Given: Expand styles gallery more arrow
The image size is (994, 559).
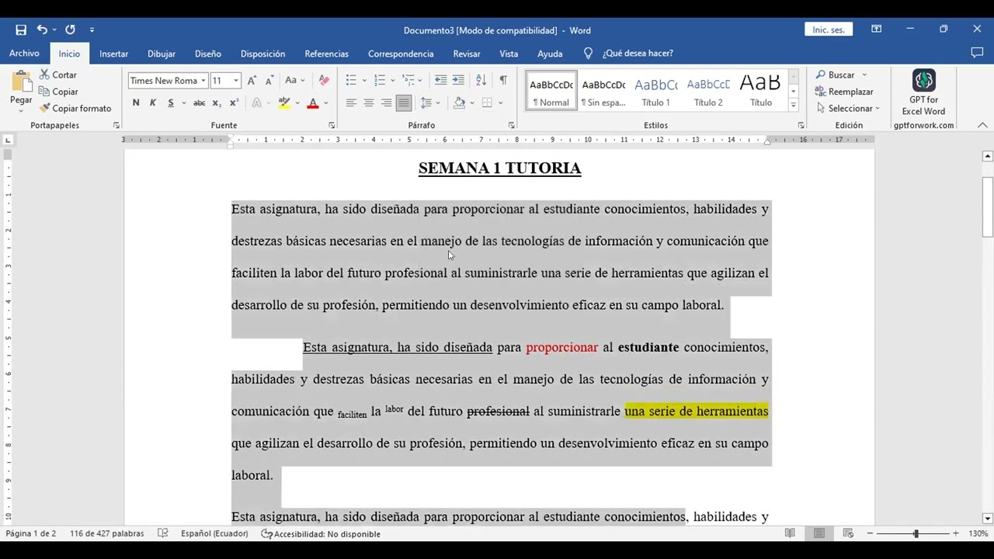Looking at the screenshot, I should click(793, 104).
